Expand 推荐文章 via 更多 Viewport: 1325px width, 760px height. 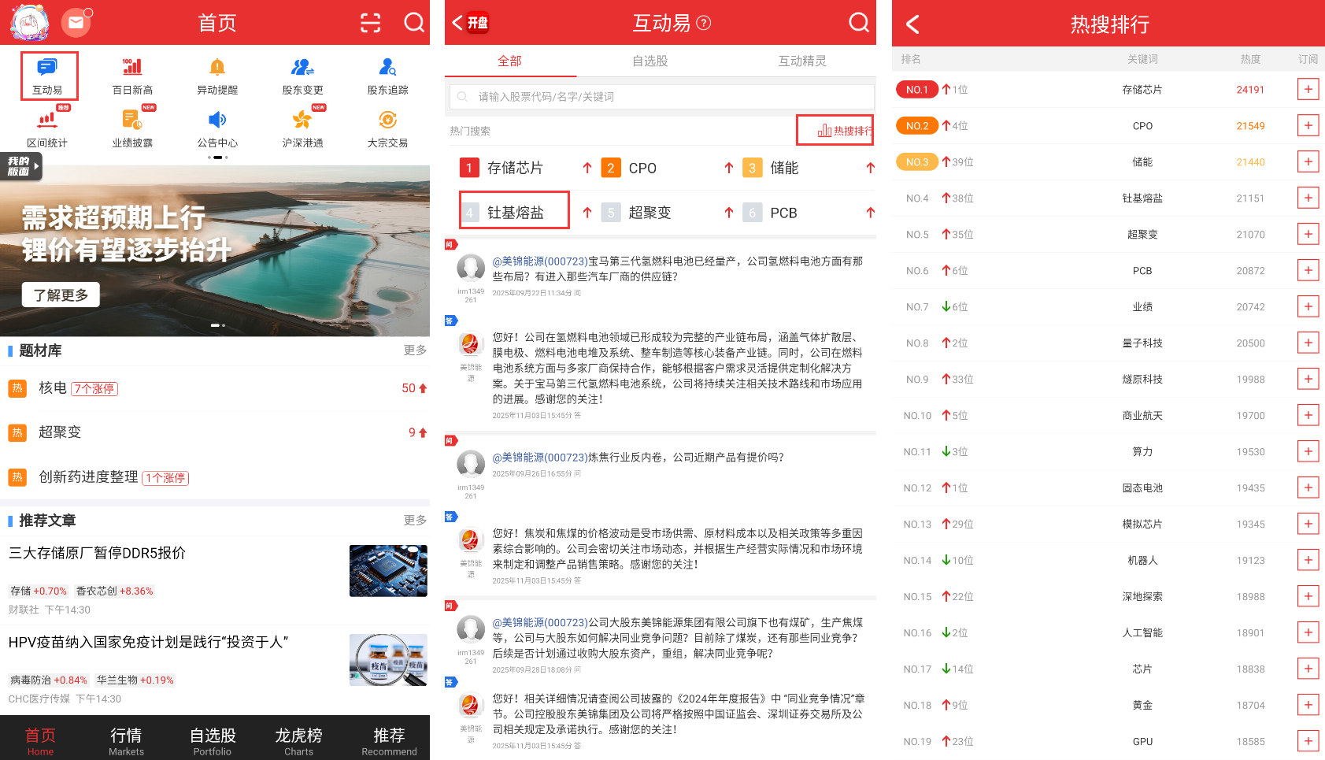click(x=415, y=521)
